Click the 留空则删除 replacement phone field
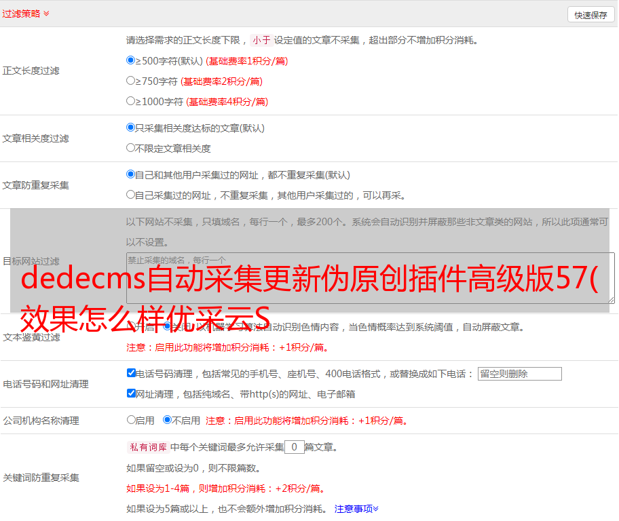 tap(519, 374)
